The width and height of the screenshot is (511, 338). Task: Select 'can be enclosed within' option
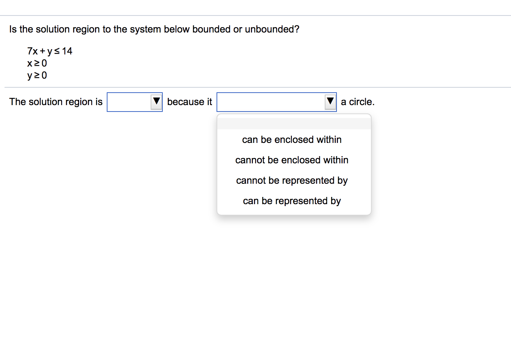291,140
